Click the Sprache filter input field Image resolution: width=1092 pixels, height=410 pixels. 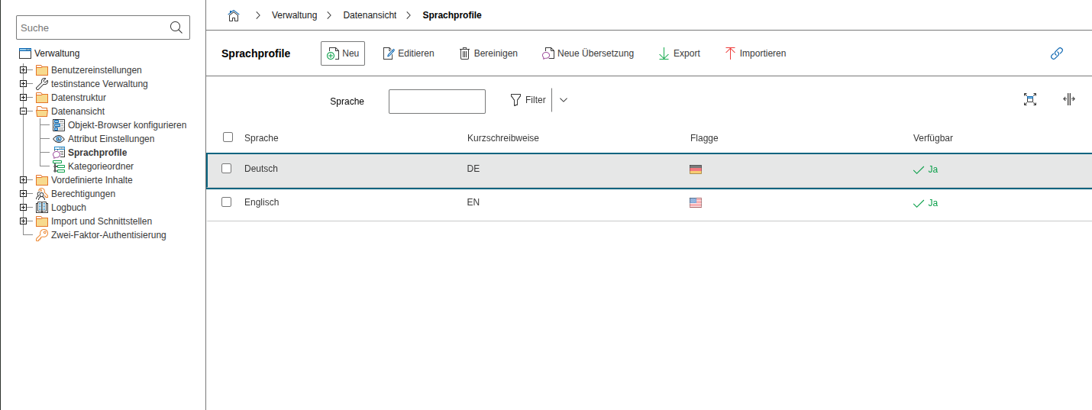(437, 102)
